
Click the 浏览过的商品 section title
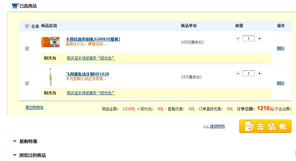[32, 155]
